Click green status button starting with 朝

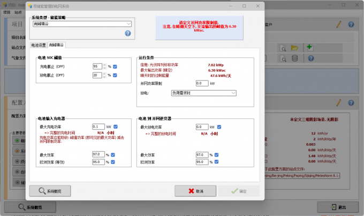click(x=19, y=140)
